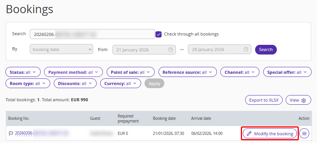
Task: Click the calendar icon in the from-date field
Action: pyautogui.click(x=170, y=49)
